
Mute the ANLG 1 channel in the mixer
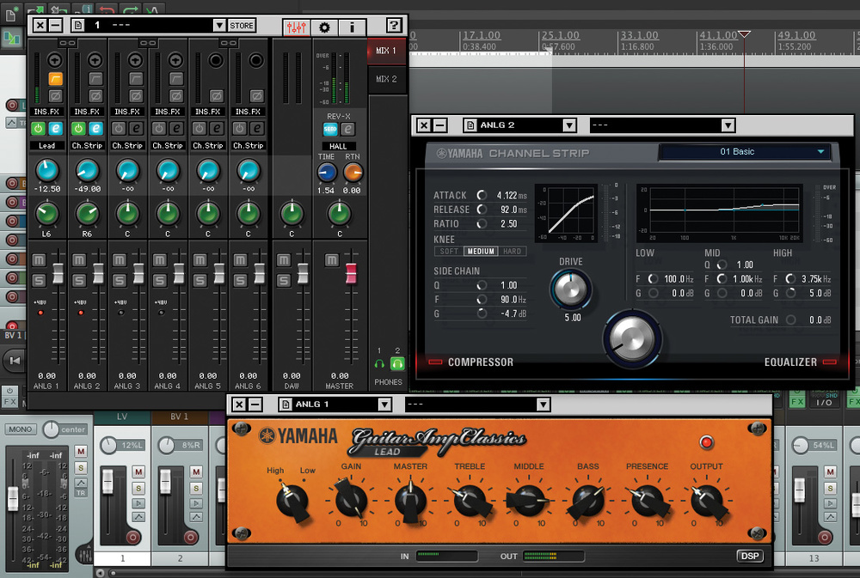(x=39, y=259)
